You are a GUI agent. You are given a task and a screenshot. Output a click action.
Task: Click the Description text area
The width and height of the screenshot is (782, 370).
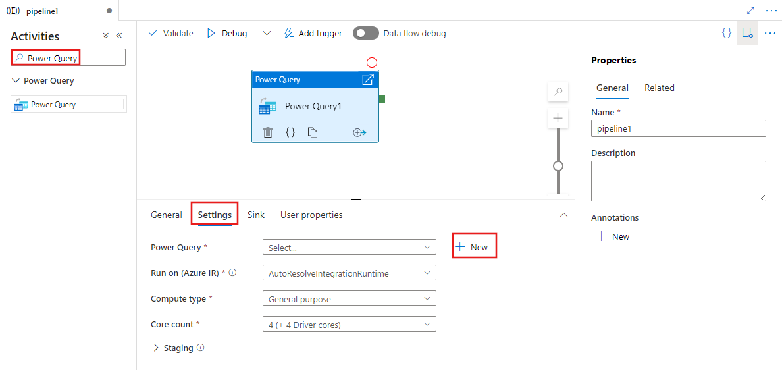pos(678,181)
